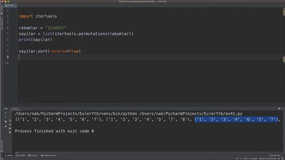Screen dimensions: 285x160
Task: Open the Python Console tool window
Action: pos(49,156)
